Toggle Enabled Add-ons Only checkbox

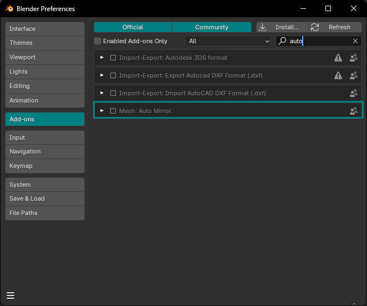tap(98, 41)
